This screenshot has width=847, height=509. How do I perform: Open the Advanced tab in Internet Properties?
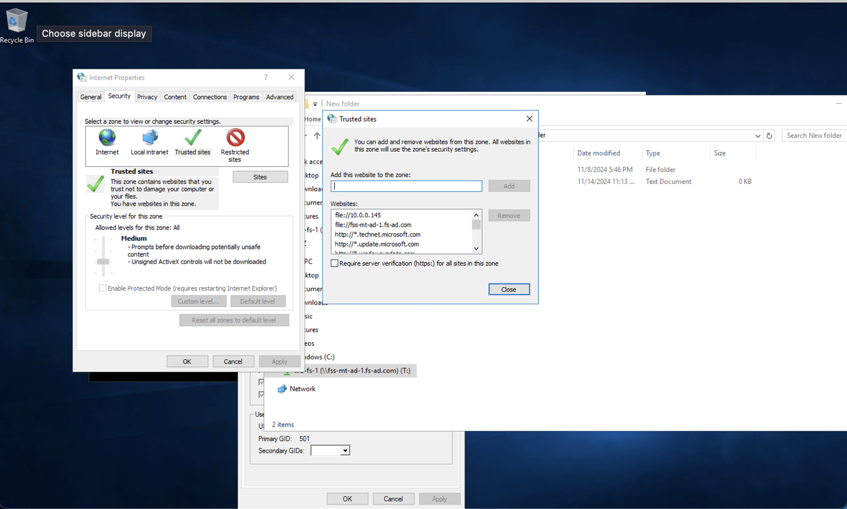point(279,97)
